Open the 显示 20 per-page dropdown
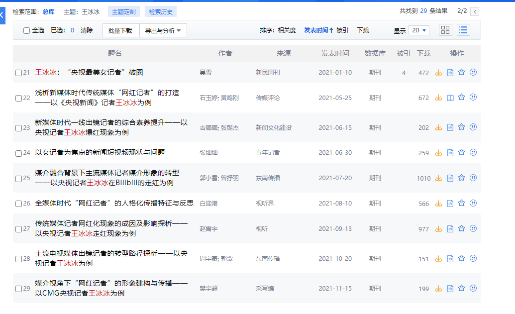 click(419, 30)
